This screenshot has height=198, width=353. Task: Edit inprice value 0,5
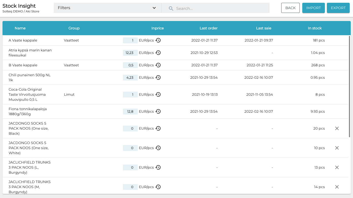[x=130, y=65]
